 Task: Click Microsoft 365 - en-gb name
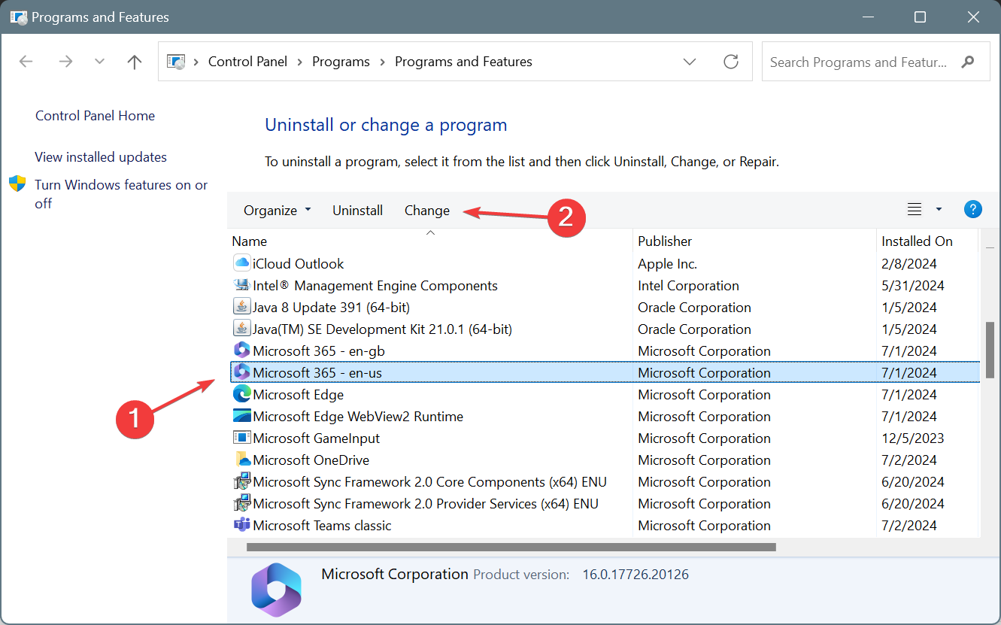click(319, 351)
